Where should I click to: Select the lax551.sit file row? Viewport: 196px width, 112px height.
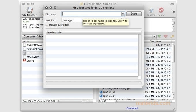(x=135, y=92)
